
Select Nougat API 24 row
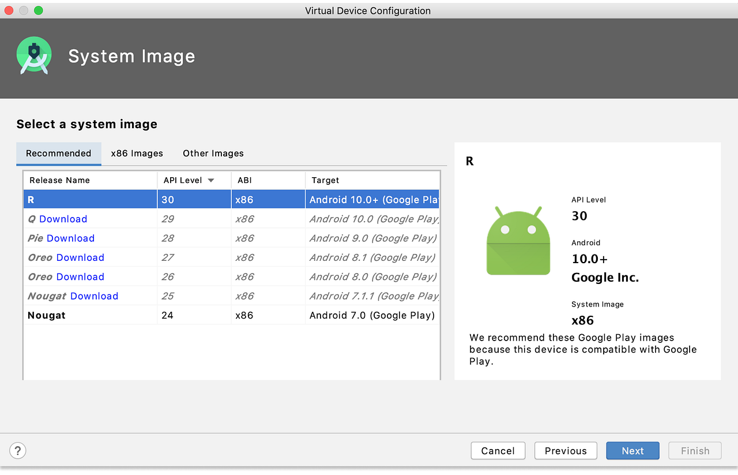(x=231, y=315)
